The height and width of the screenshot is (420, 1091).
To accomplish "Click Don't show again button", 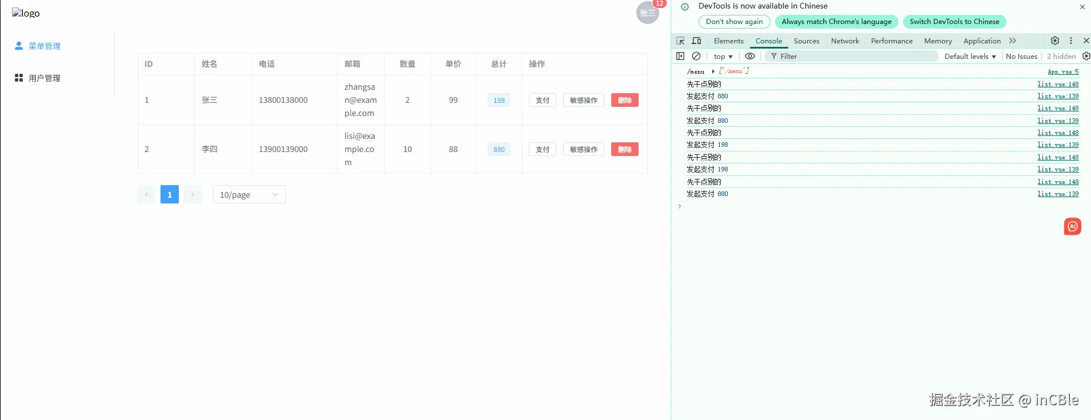I will coord(734,22).
